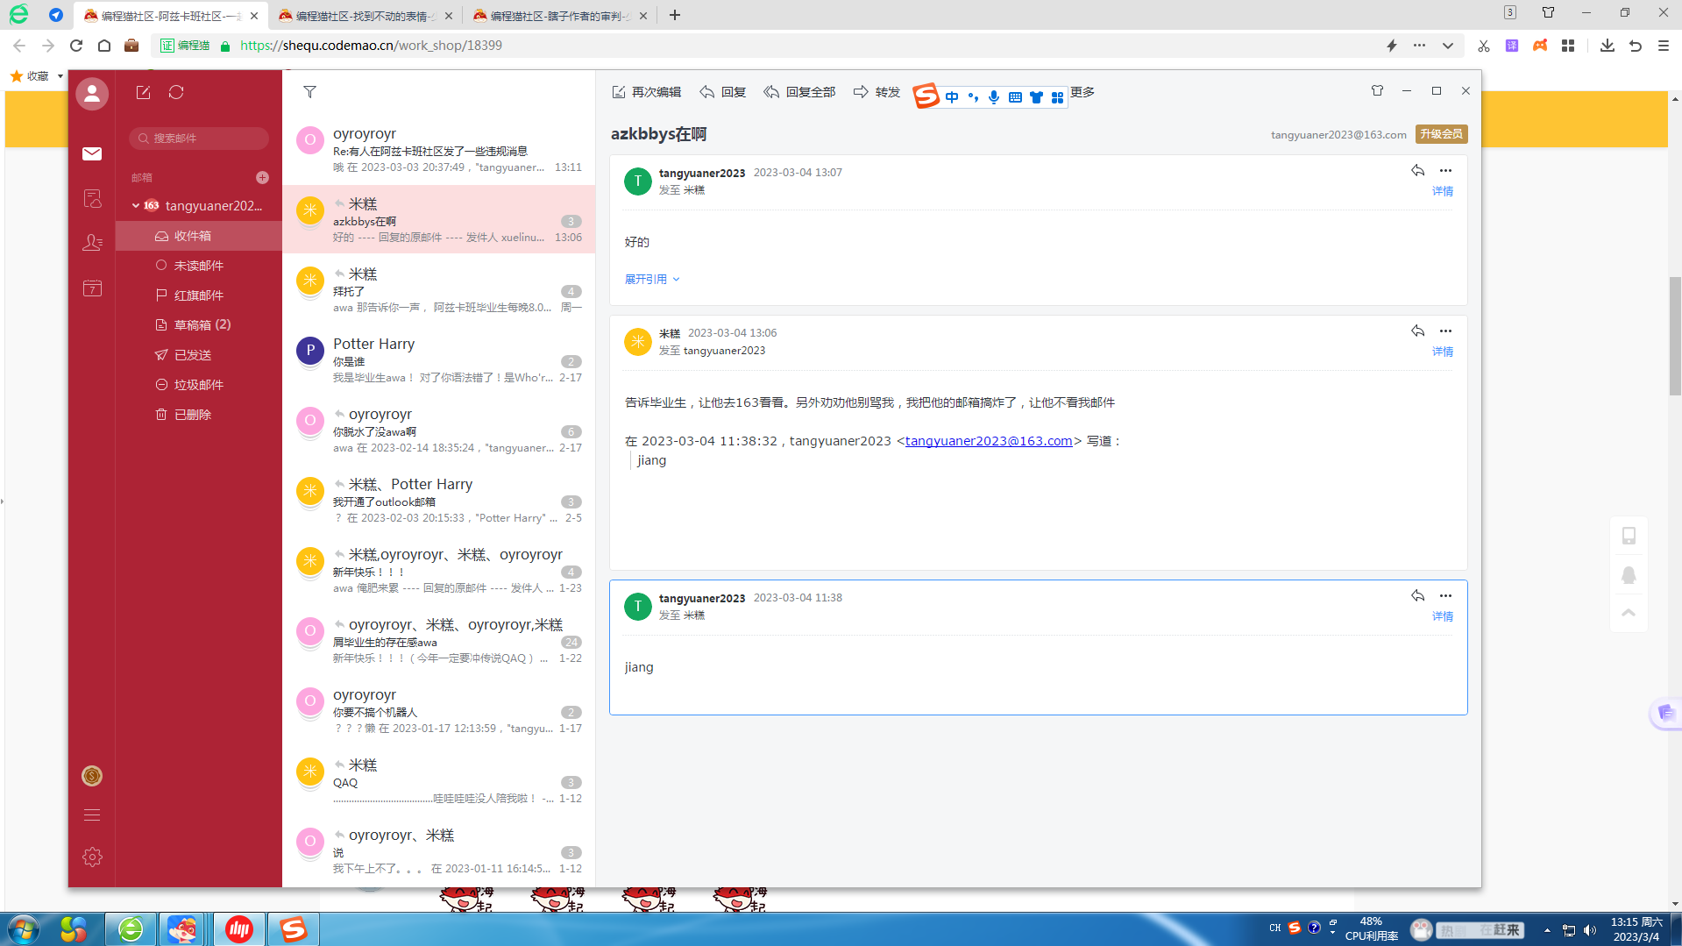Open the 米糕 拜托了 mail thread
Screen dimensions: 1682x946
point(438,290)
